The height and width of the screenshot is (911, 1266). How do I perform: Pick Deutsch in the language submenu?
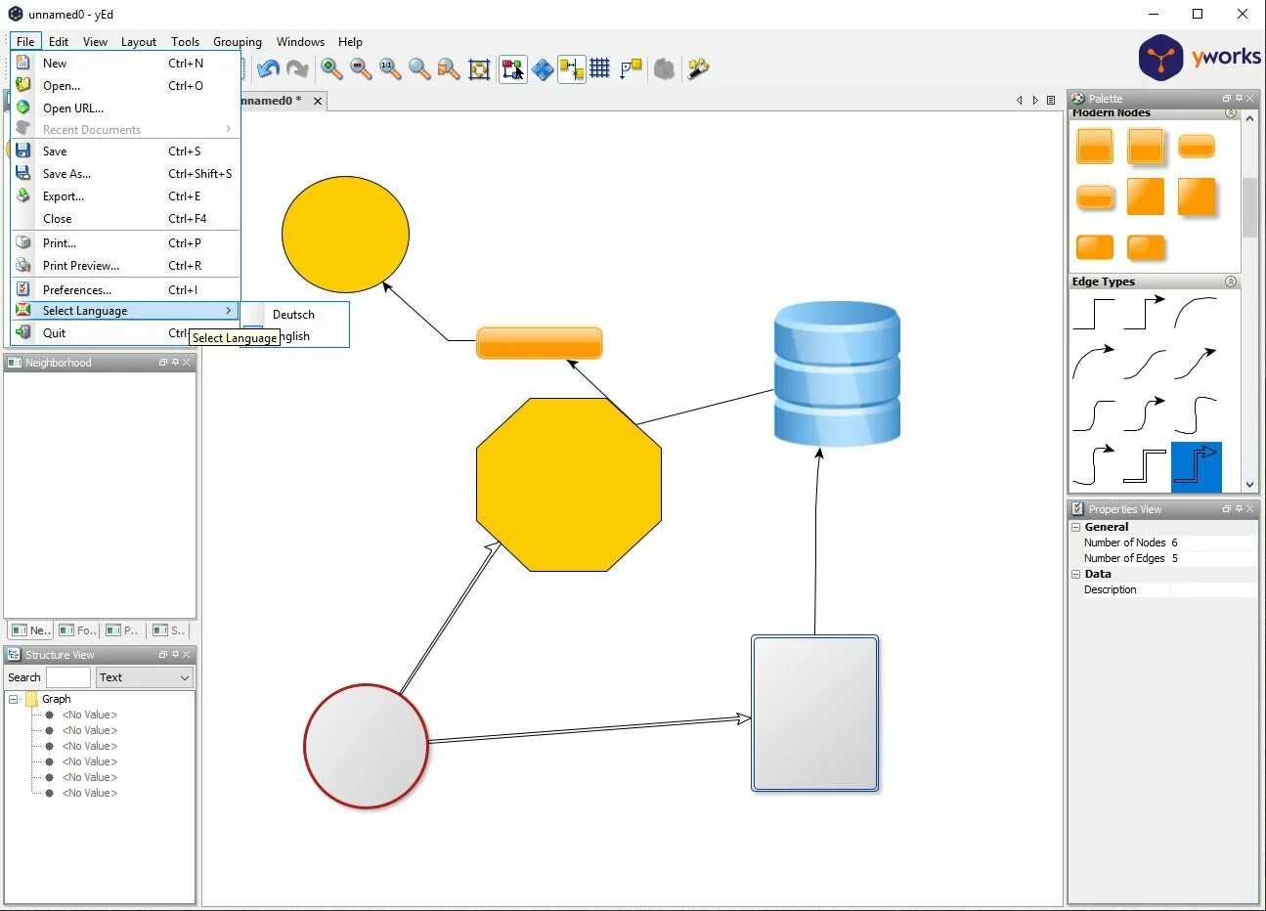click(x=294, y=314)
